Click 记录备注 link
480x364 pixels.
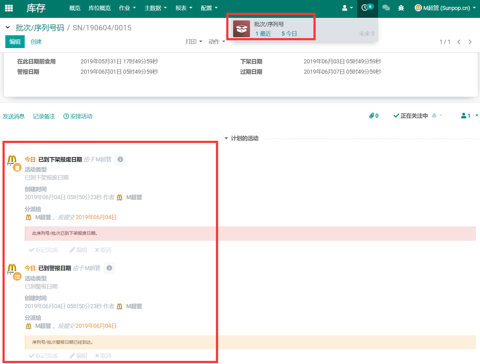tap(44, 116)
